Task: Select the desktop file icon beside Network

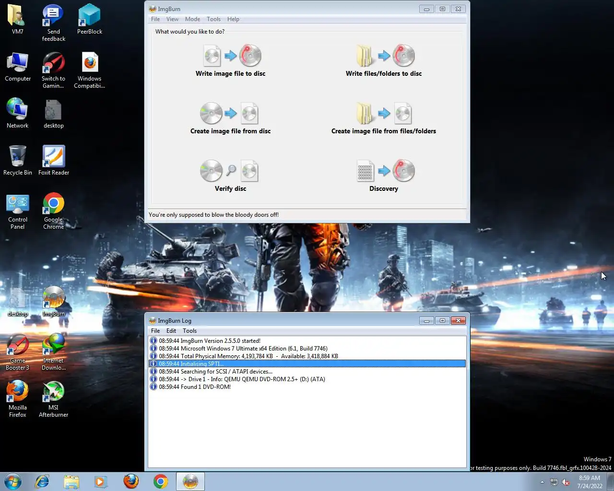Action: pos(53,113)
